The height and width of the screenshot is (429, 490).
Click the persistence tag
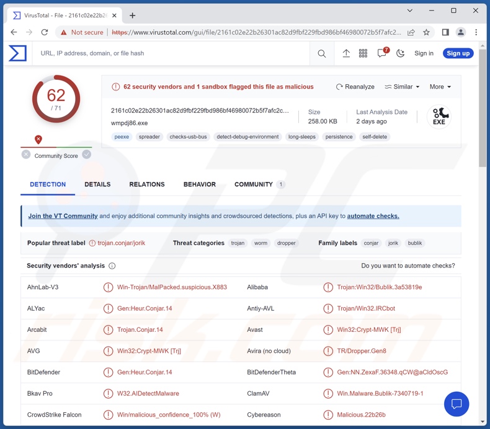339,137
